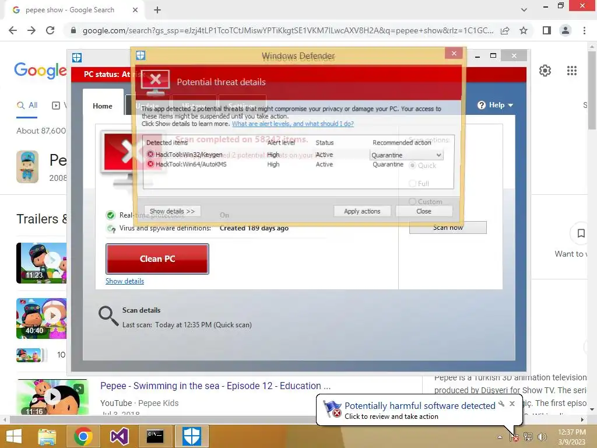Open the Show details link under Clean PC
This screenshot has height=448, width=597.
pos(125,281)
